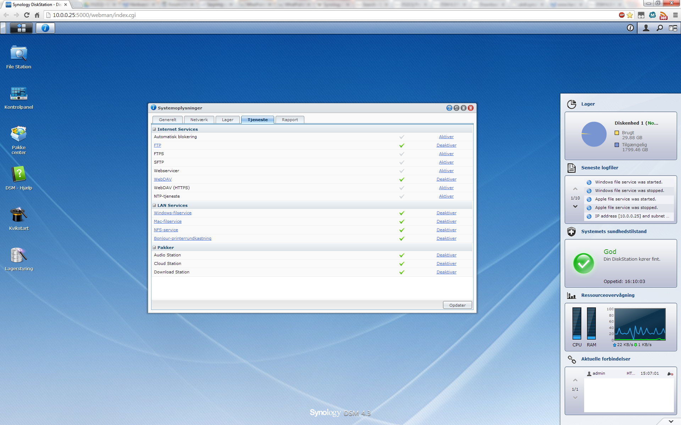681x425 pixels.
Task: Click browser home button
Action: (37, 15)
